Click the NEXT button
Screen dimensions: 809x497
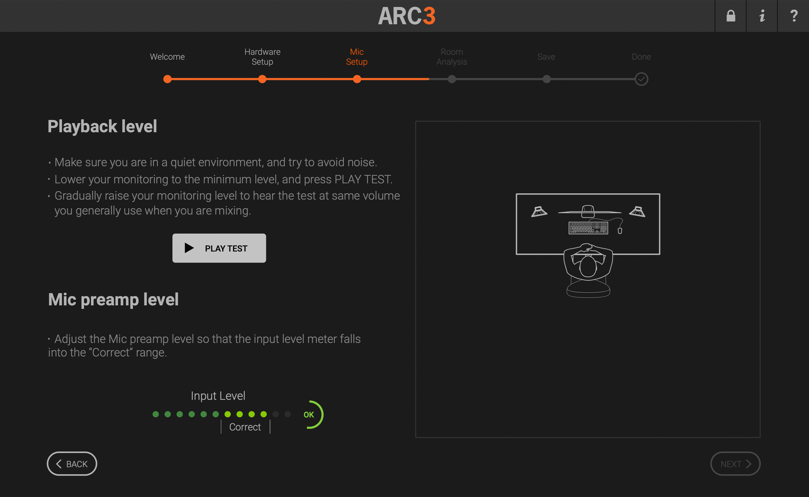pos(735,464)
